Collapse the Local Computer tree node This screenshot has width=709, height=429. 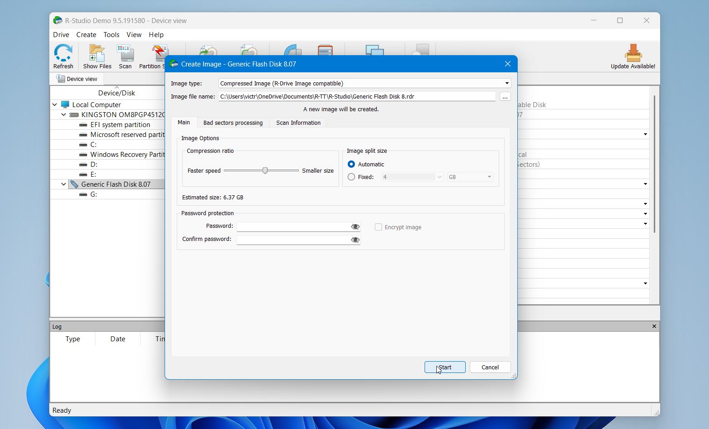[55, 104]
